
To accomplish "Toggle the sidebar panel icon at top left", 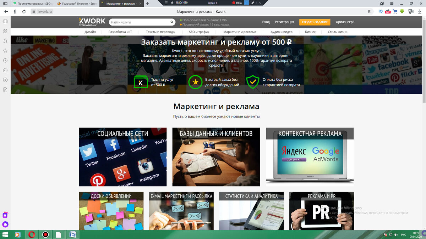I will 5,3.
